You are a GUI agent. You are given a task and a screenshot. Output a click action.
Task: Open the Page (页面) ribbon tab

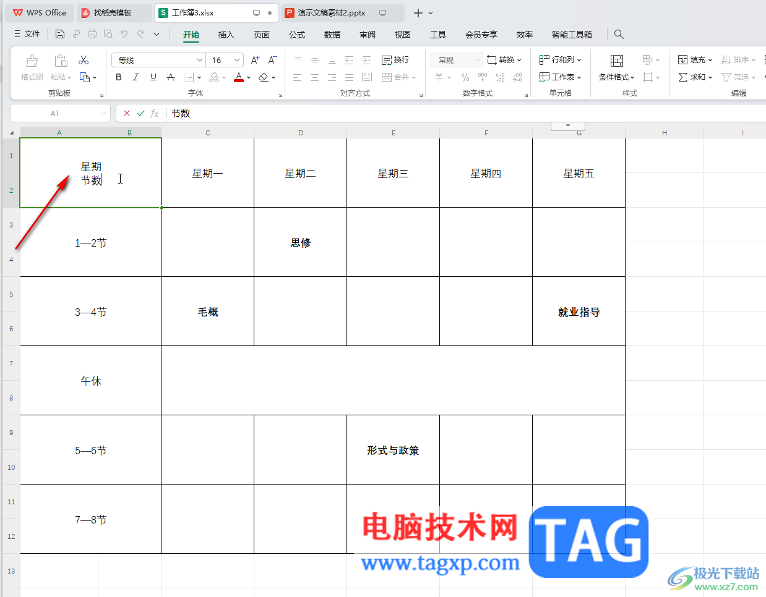point(262,35)
